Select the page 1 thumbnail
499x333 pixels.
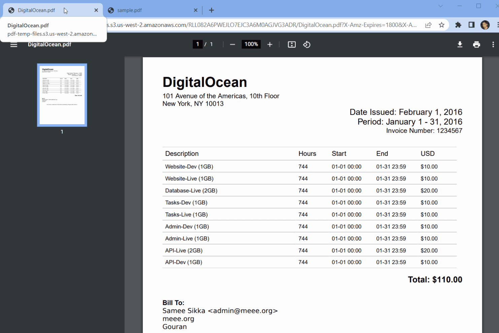(62, 95)
